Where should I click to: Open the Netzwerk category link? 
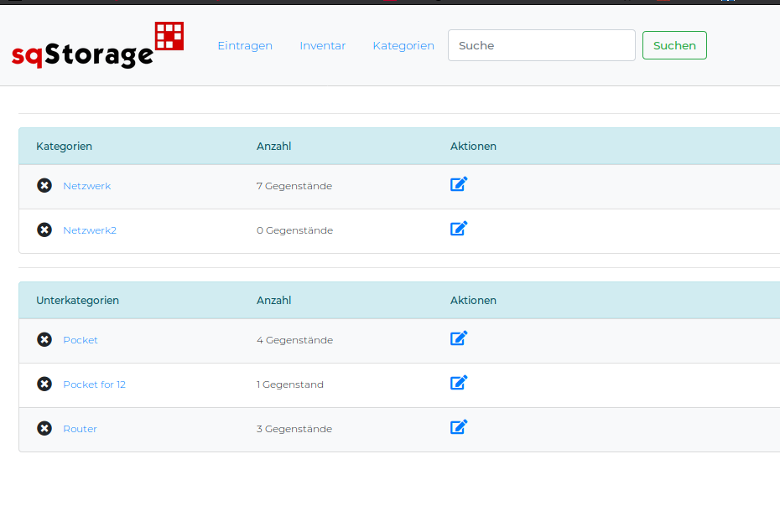tap(86, 186)
